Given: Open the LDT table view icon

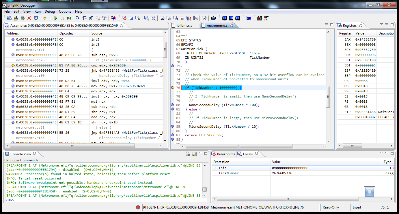Looking at the screenshot, I should (x=238, y=18).
